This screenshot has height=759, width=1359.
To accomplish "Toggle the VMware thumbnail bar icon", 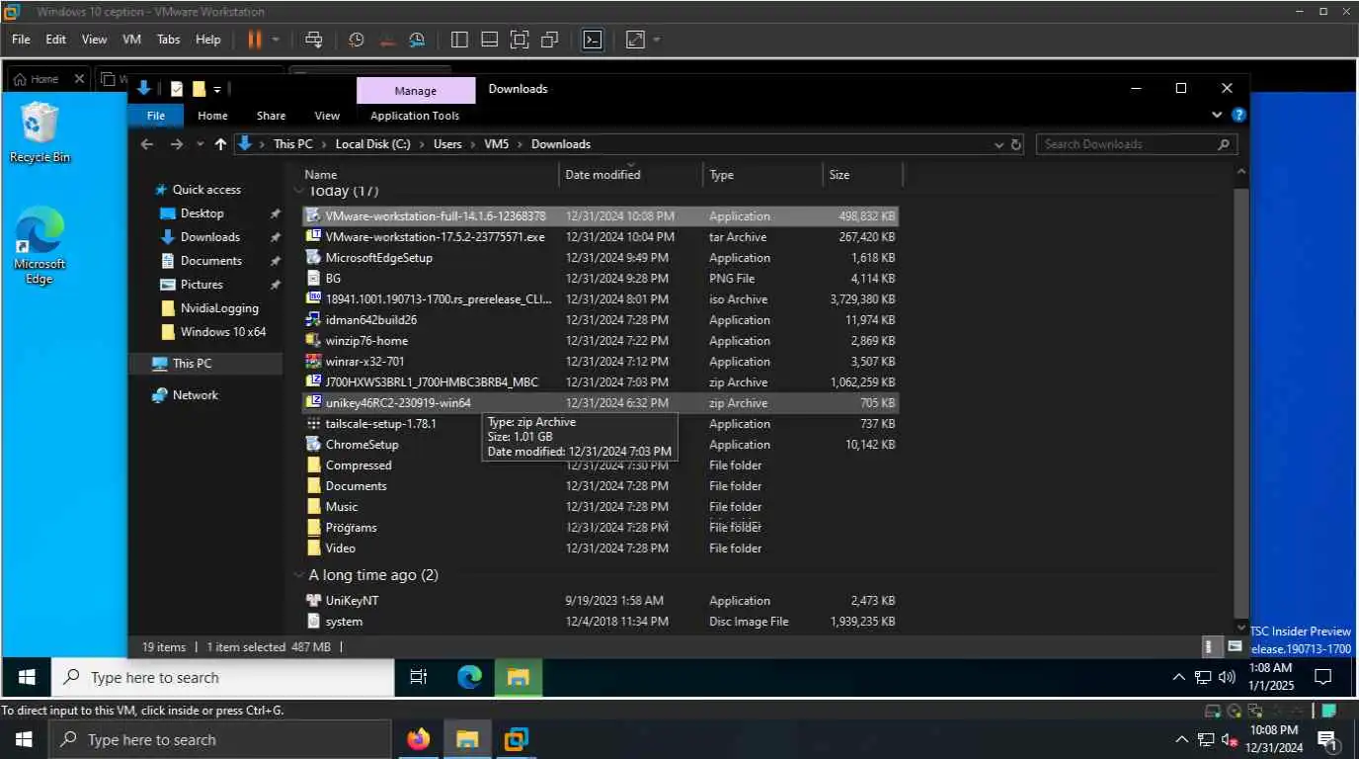I will (489, 40).
